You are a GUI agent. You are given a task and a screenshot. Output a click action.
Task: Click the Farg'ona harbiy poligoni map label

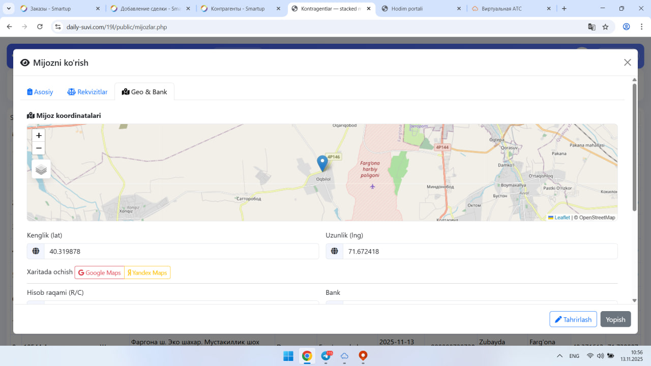click(370, 169)
